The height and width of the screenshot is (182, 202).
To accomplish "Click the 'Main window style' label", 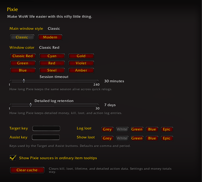I will (26, 28).
